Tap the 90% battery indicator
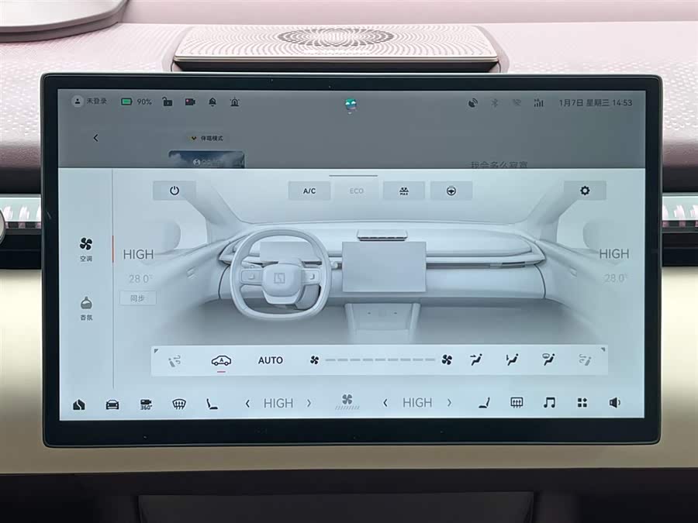The height and width of the screenshot is (523, 698). coord(136,102)
